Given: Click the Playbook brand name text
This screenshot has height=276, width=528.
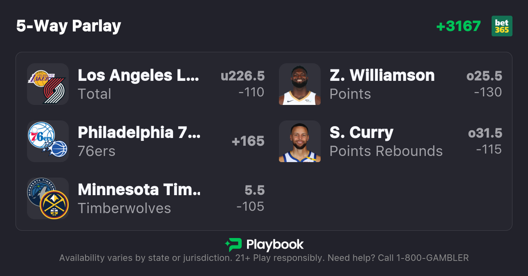Looking at the screenshot, I should (x=275, y=245).
